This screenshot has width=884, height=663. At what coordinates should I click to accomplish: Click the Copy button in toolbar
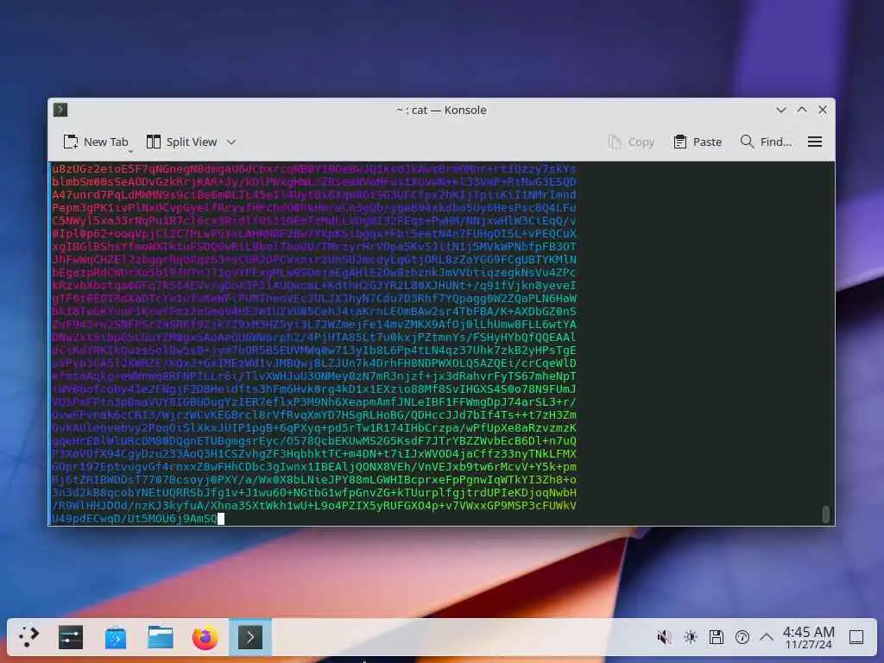pos(631,142)
